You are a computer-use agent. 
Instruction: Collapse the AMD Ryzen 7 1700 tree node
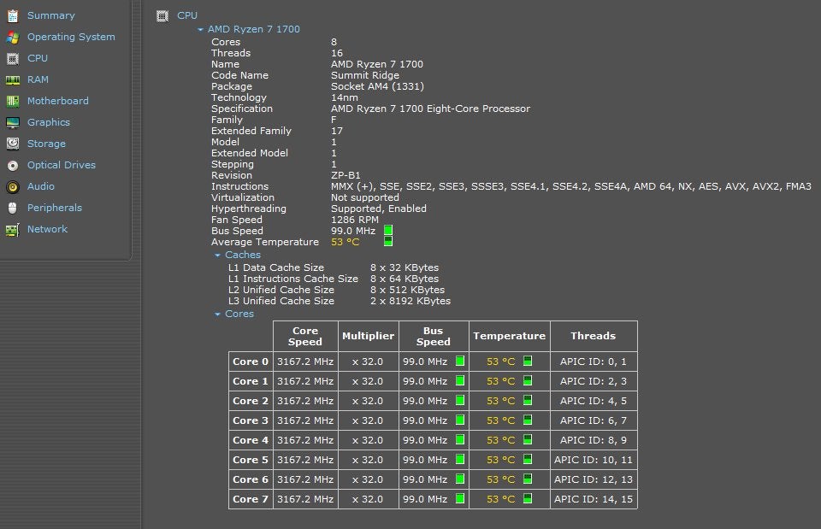point(200,30)
